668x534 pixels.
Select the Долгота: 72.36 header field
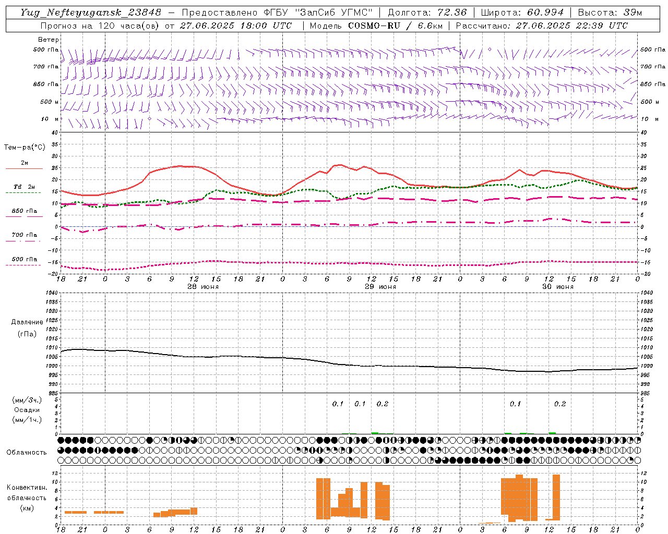pyautogui.click(x=427, y=13)
